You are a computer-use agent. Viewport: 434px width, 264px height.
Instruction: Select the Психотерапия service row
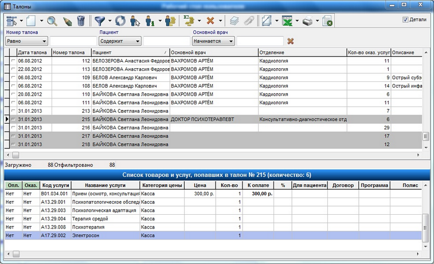pos(213,227)
